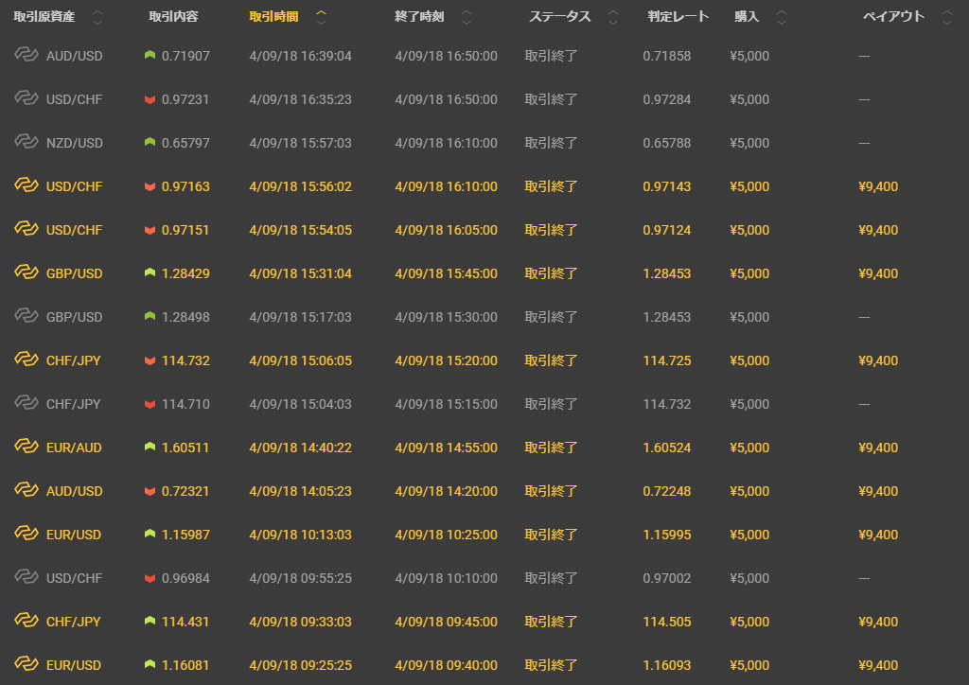
Task: Click end time 4/09/18 09:45:00
Action: pos(447,622)
